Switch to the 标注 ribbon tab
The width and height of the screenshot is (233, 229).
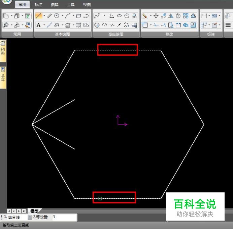tap(38, 5)
